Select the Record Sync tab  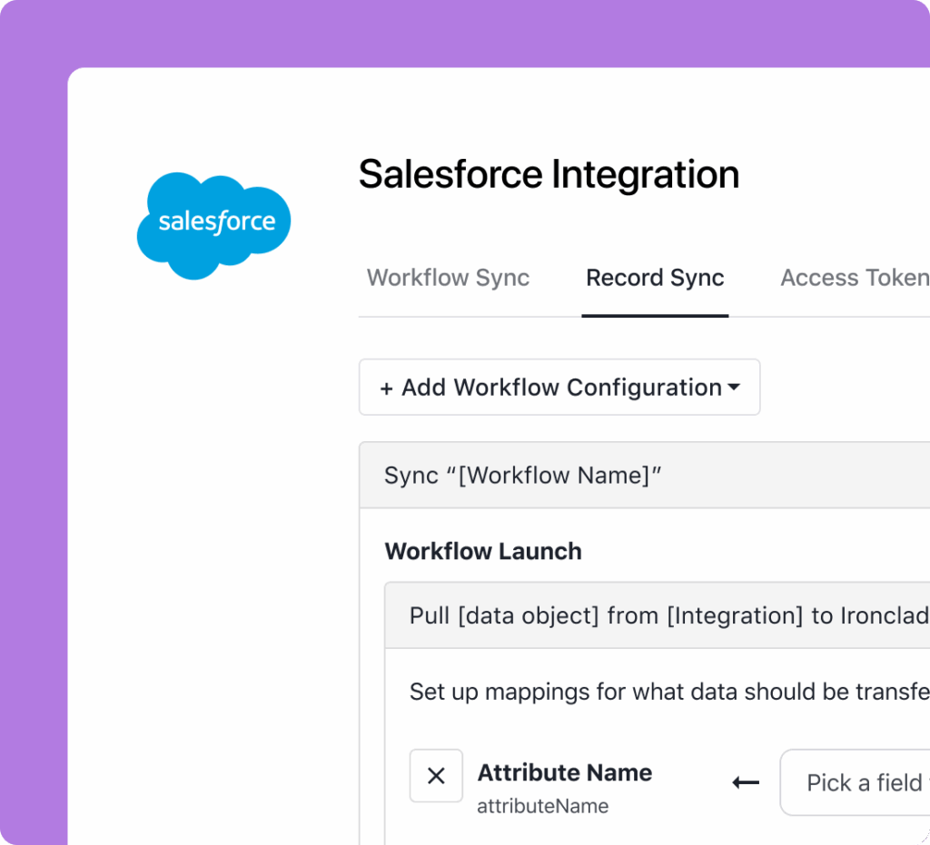point(655,278)
